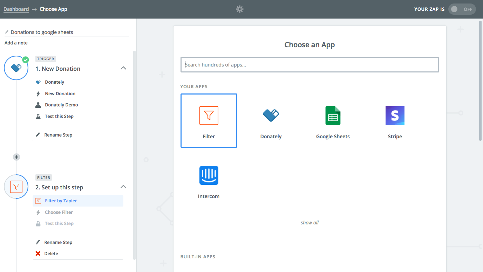Add a step with the plus button
483x272 pixels.
pyautogui.click(x=16, y=157)
